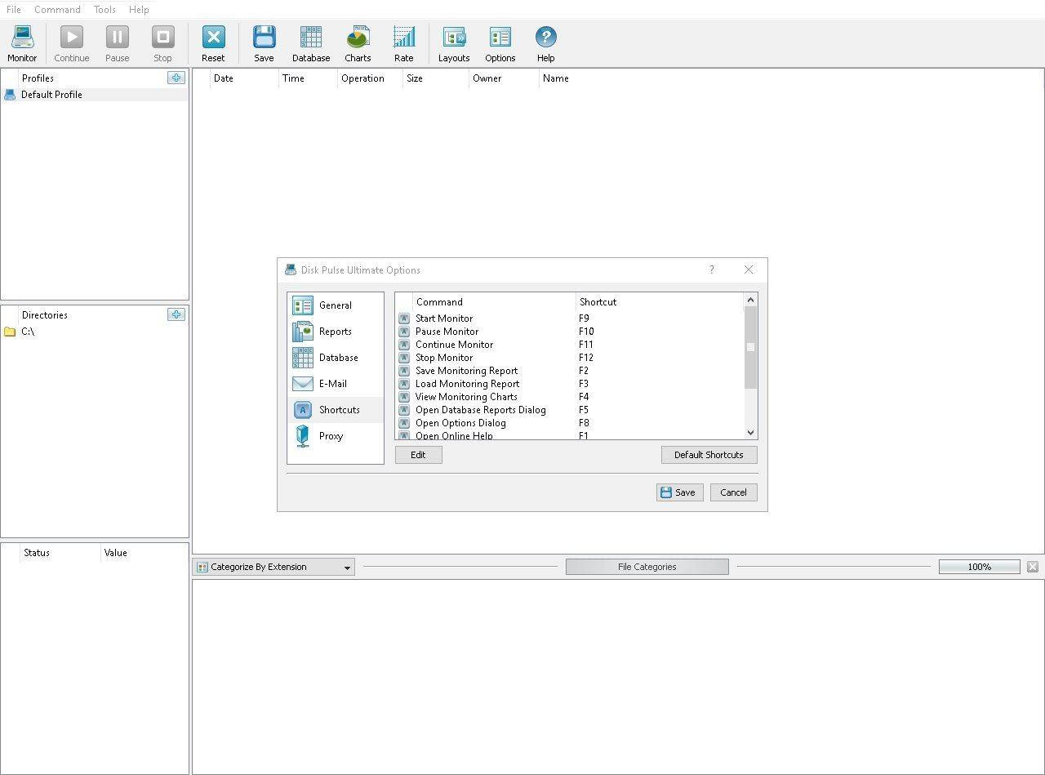Screen dimensions: 1045x775
Task: Add a directory with plus icon
Action: tap(176, 314)
